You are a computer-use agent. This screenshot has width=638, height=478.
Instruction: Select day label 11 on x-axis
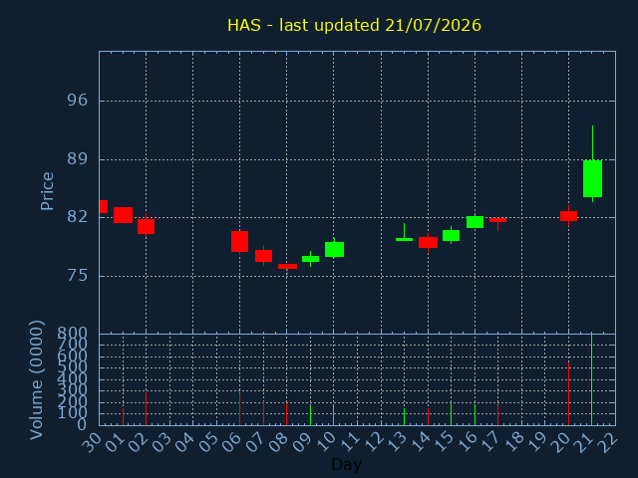point(350,441)
